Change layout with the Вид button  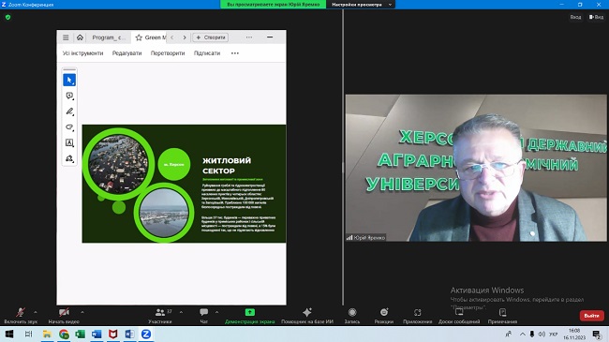point(596,17)
